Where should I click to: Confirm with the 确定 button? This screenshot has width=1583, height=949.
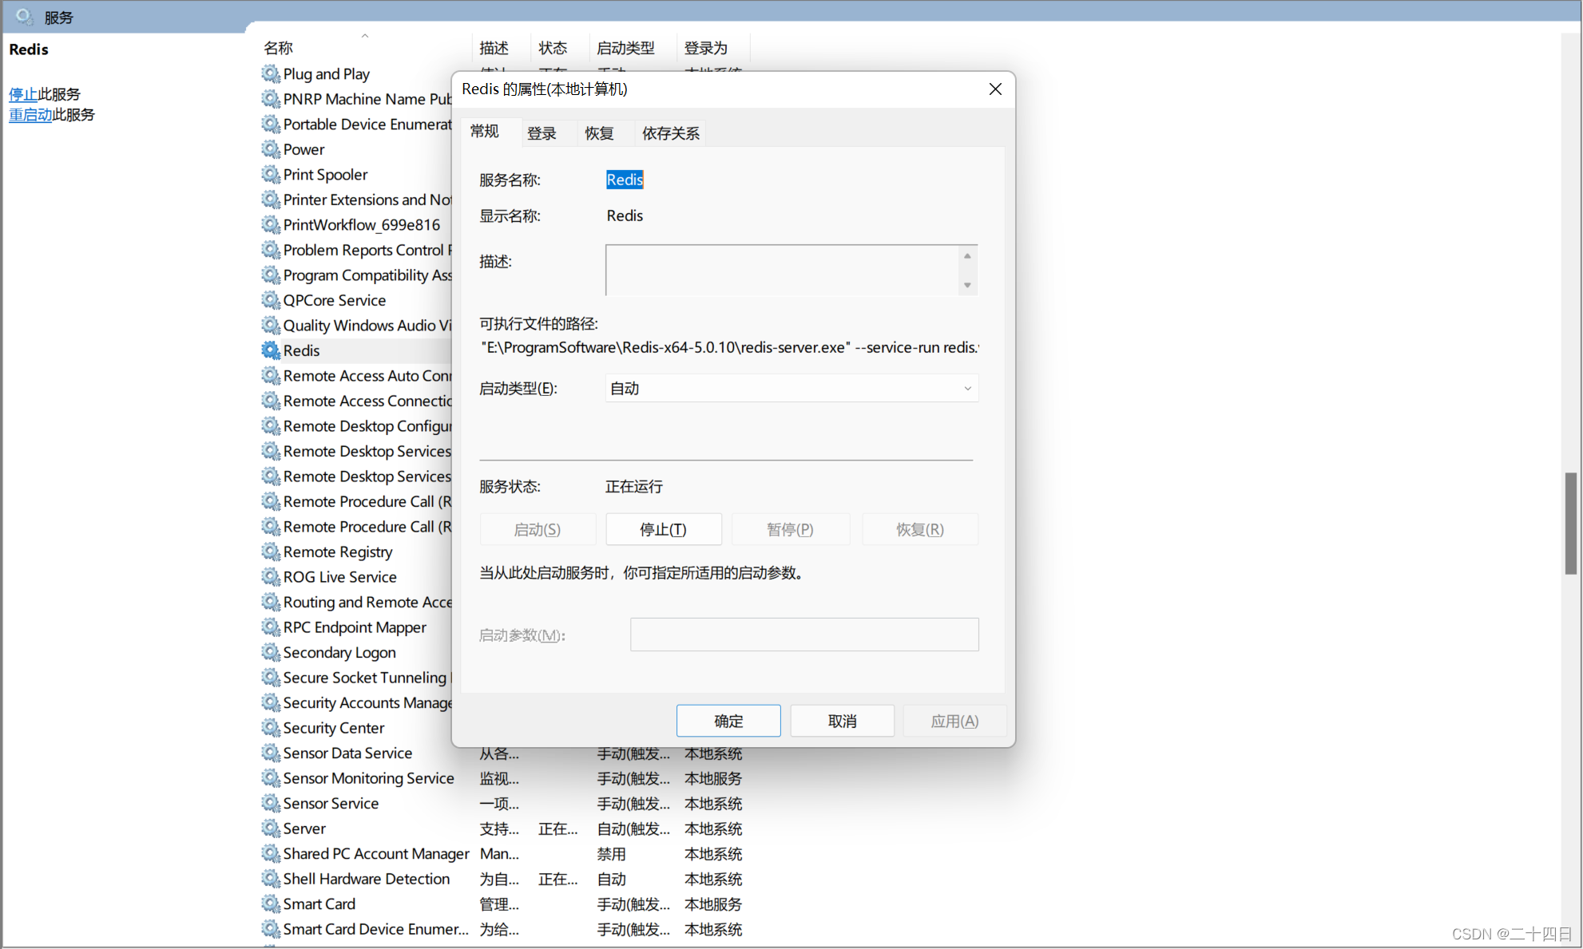click(728, 721)
